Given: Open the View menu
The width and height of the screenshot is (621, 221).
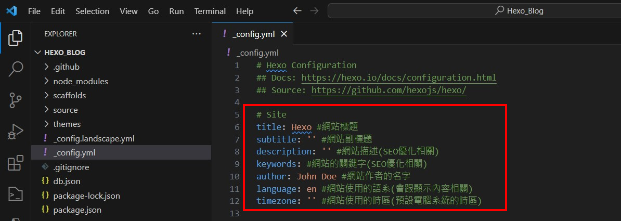Looking at the screenshot, I should [x=128, y=11].
